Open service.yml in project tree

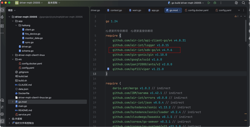click(23, 115)
